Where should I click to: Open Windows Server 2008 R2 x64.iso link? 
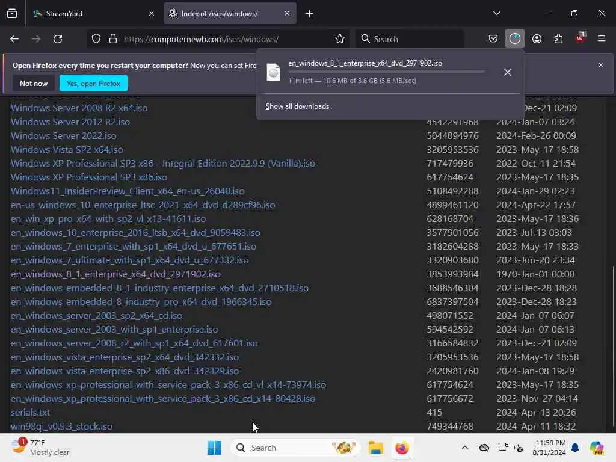coord(79,108)
